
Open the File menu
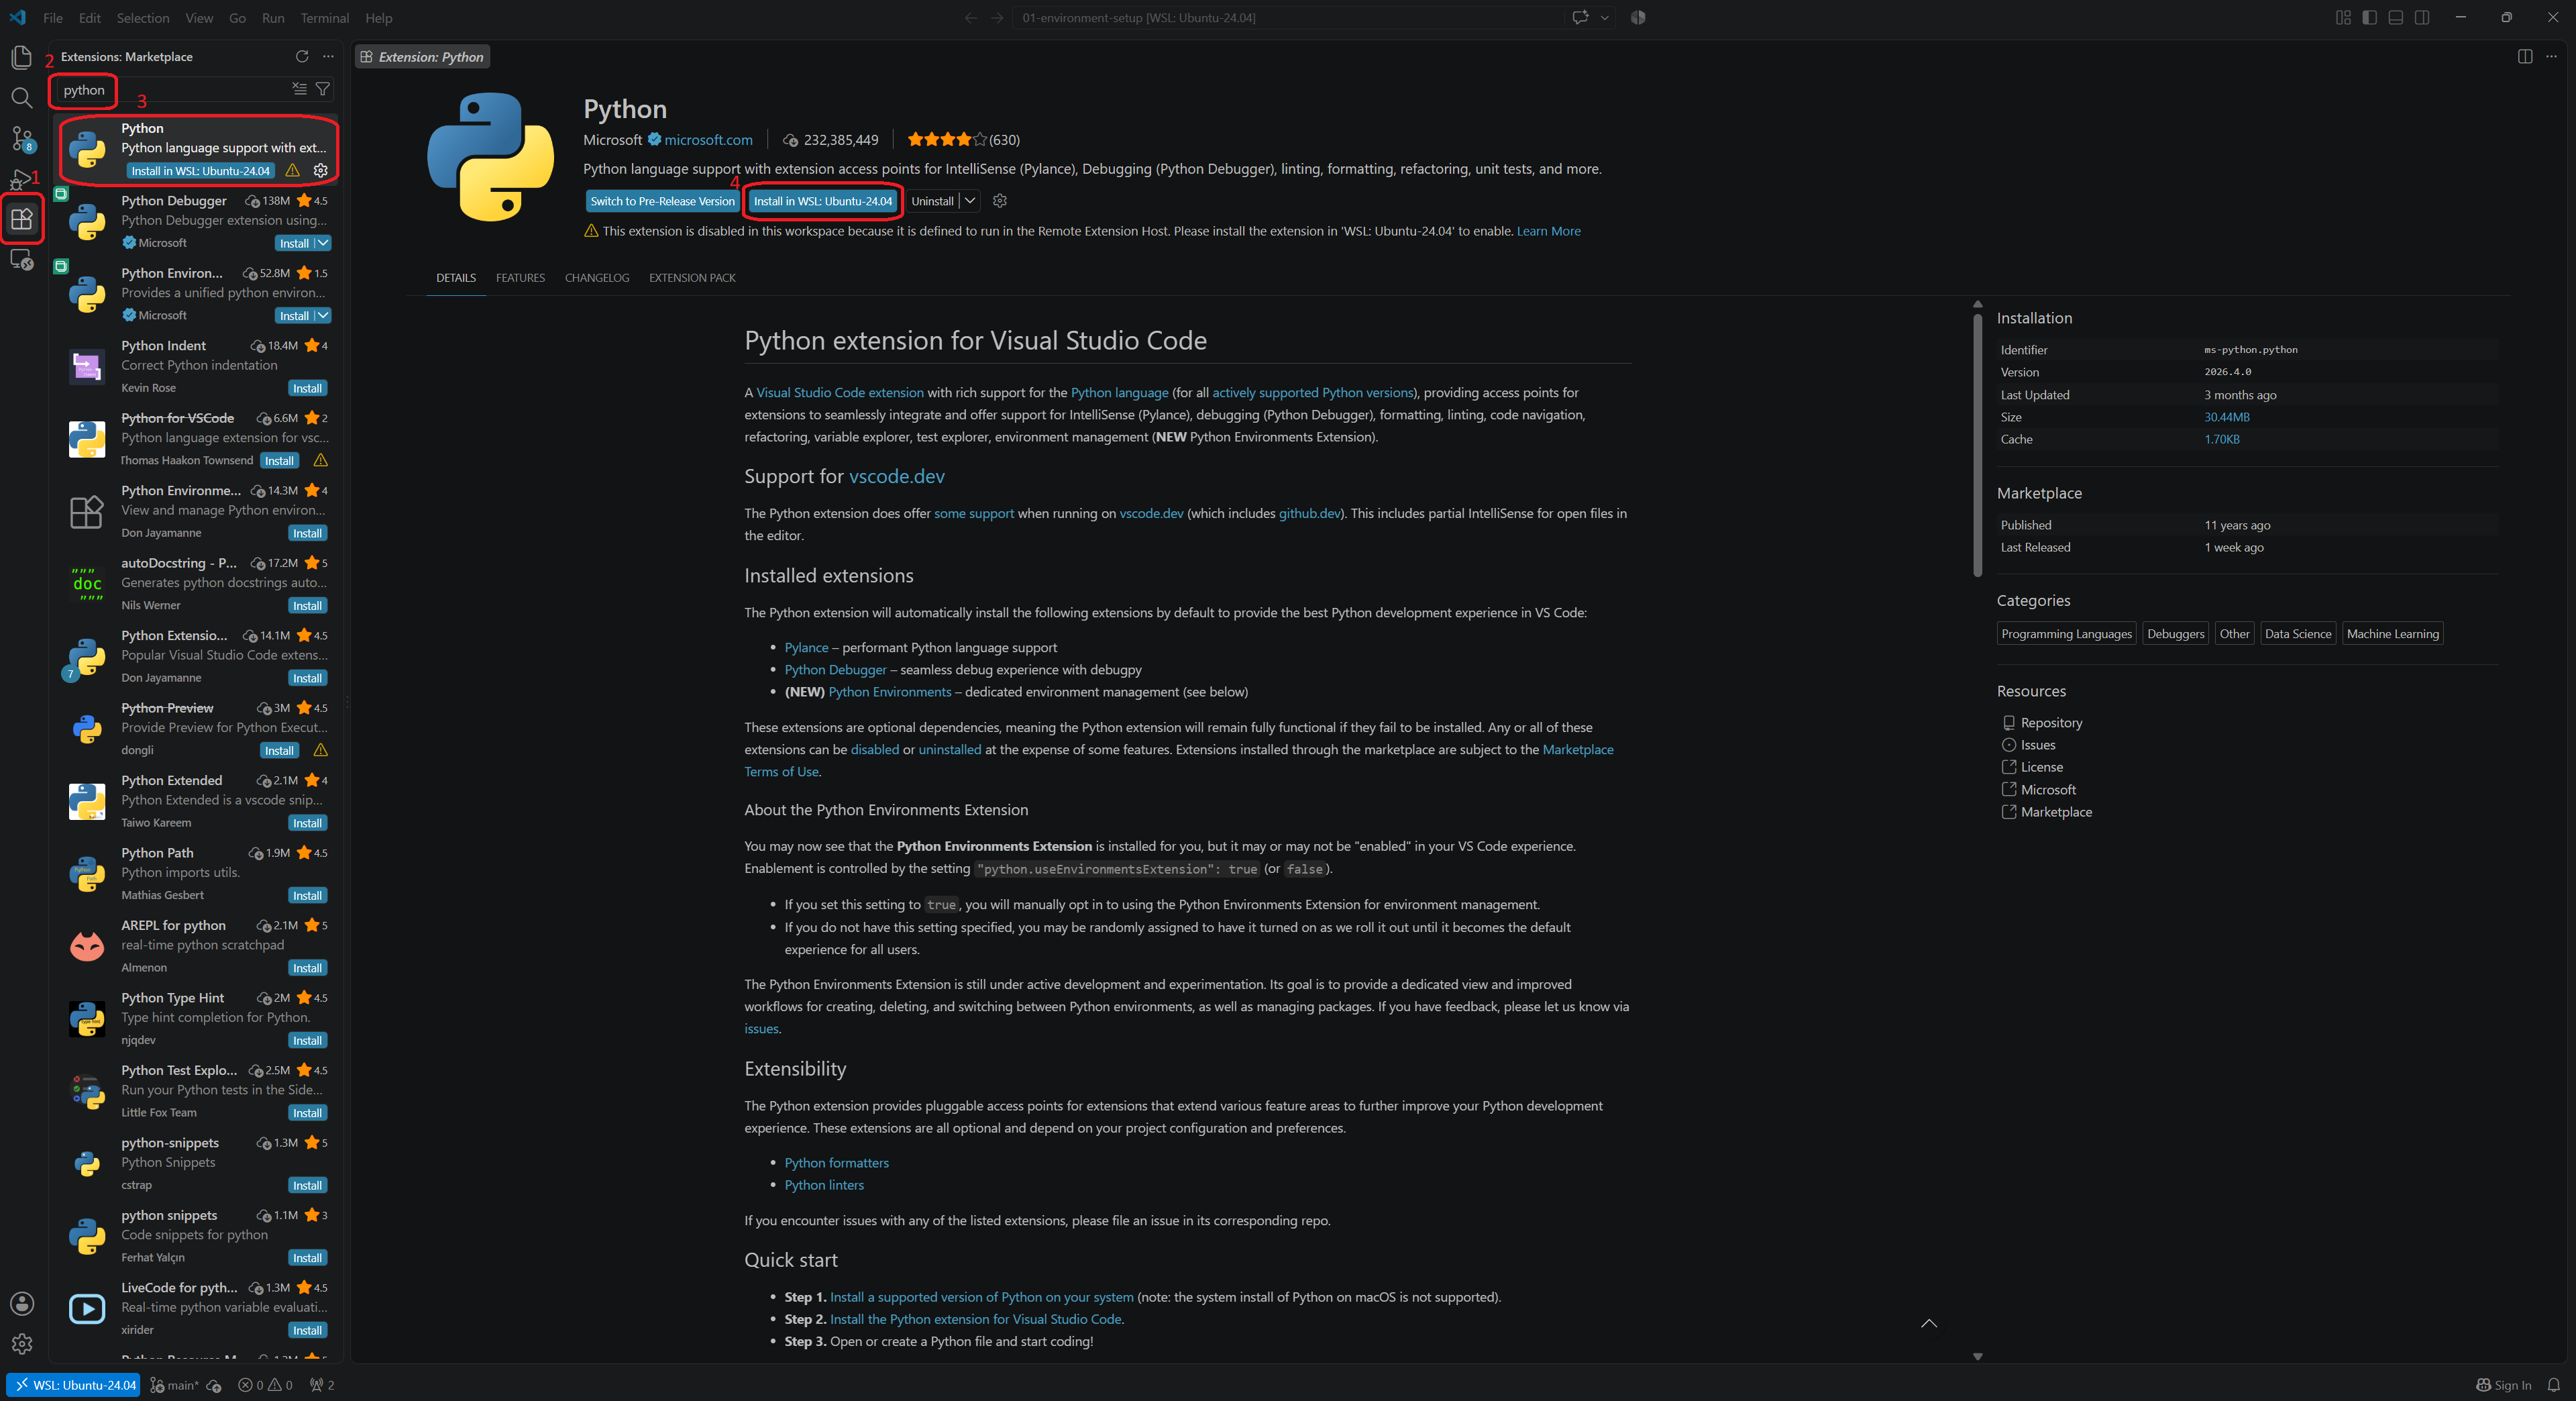pyautogui.click(x=53, y=18)
